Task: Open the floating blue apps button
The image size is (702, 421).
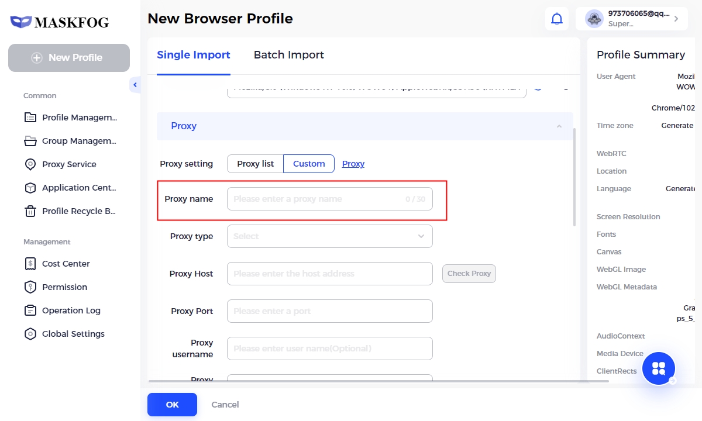Action: 659,368
